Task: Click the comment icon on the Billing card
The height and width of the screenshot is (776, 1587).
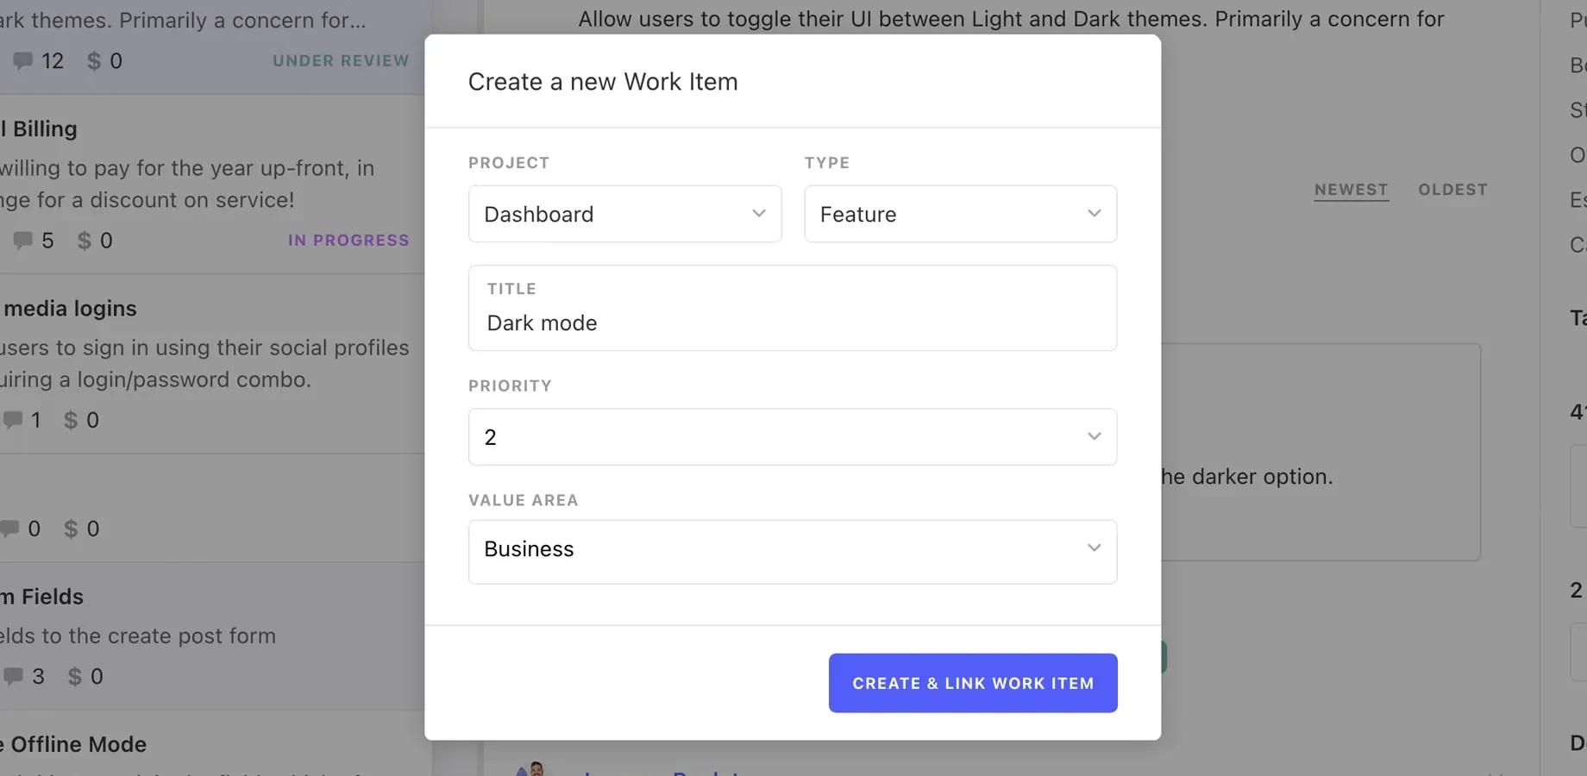Action: coord(21,240)
